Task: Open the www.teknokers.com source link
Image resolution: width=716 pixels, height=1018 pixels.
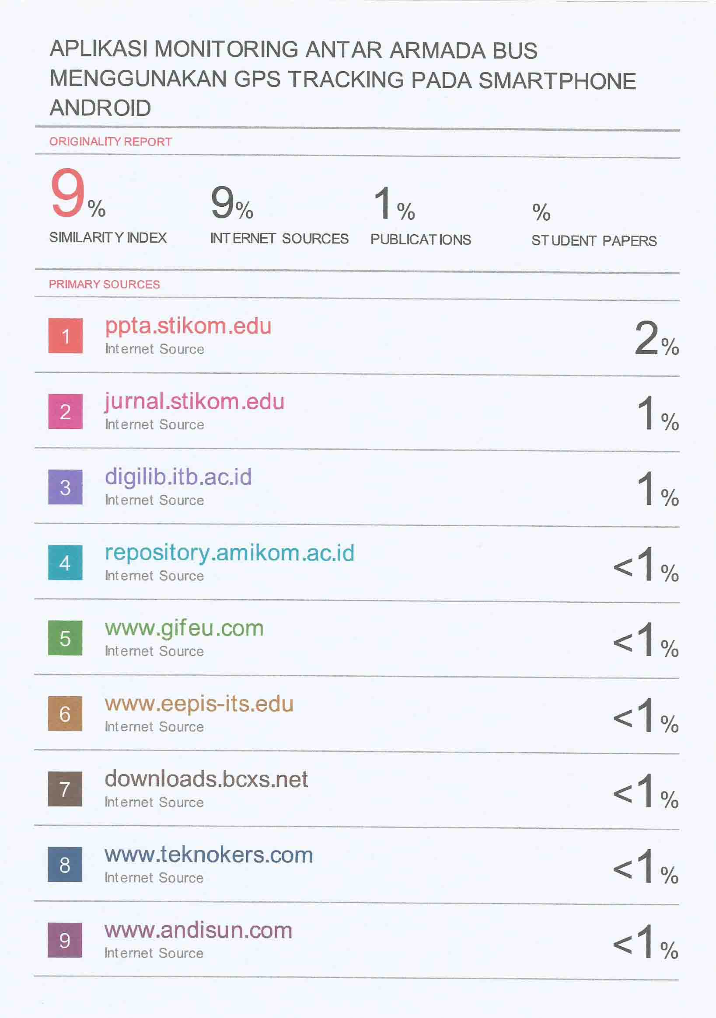Action: 209,855
